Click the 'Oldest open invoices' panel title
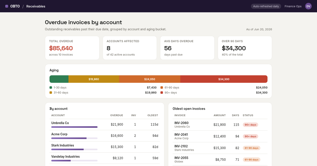The height and width of the screenshot is (166, 317). [189, 109]
